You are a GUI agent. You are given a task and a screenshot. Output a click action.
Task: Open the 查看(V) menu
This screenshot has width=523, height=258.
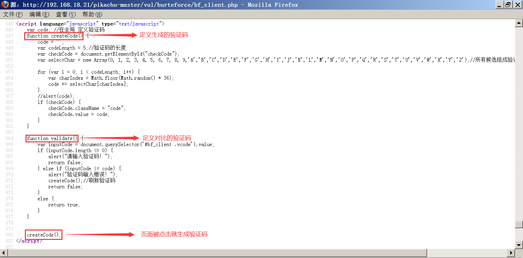(x=66, y=14)
